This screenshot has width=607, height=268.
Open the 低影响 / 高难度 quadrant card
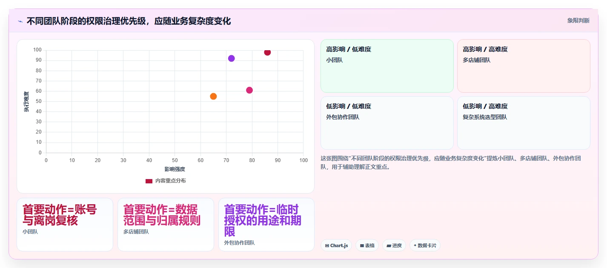(x=524, y=123)
